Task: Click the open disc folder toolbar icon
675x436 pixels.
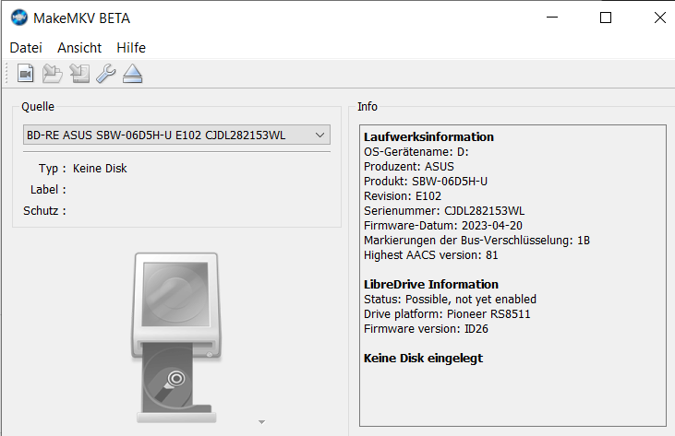Action: 52,74
